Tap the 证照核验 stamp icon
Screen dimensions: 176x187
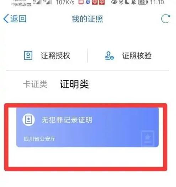click(110, 56)
